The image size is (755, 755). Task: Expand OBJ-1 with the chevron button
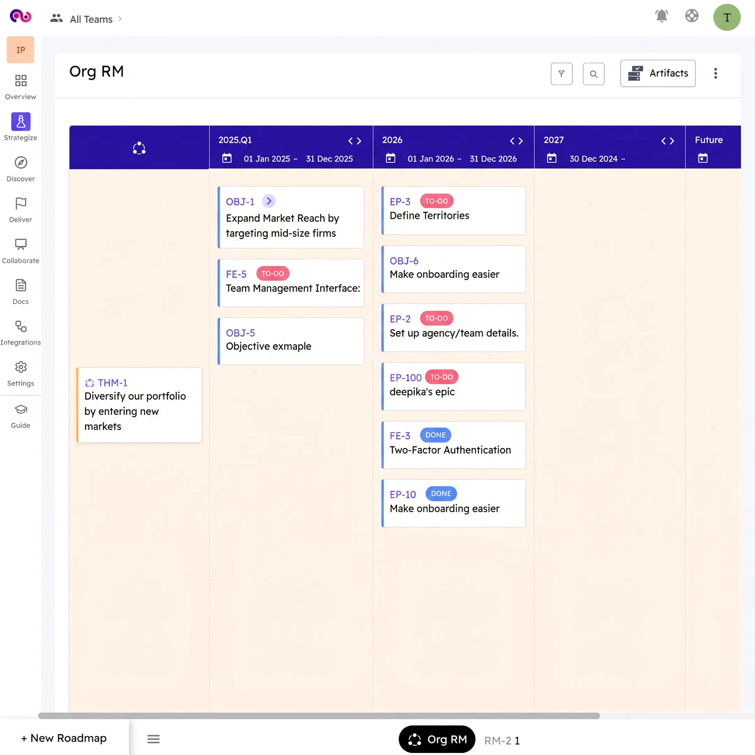pyautogui.click(x=269, y=201)
